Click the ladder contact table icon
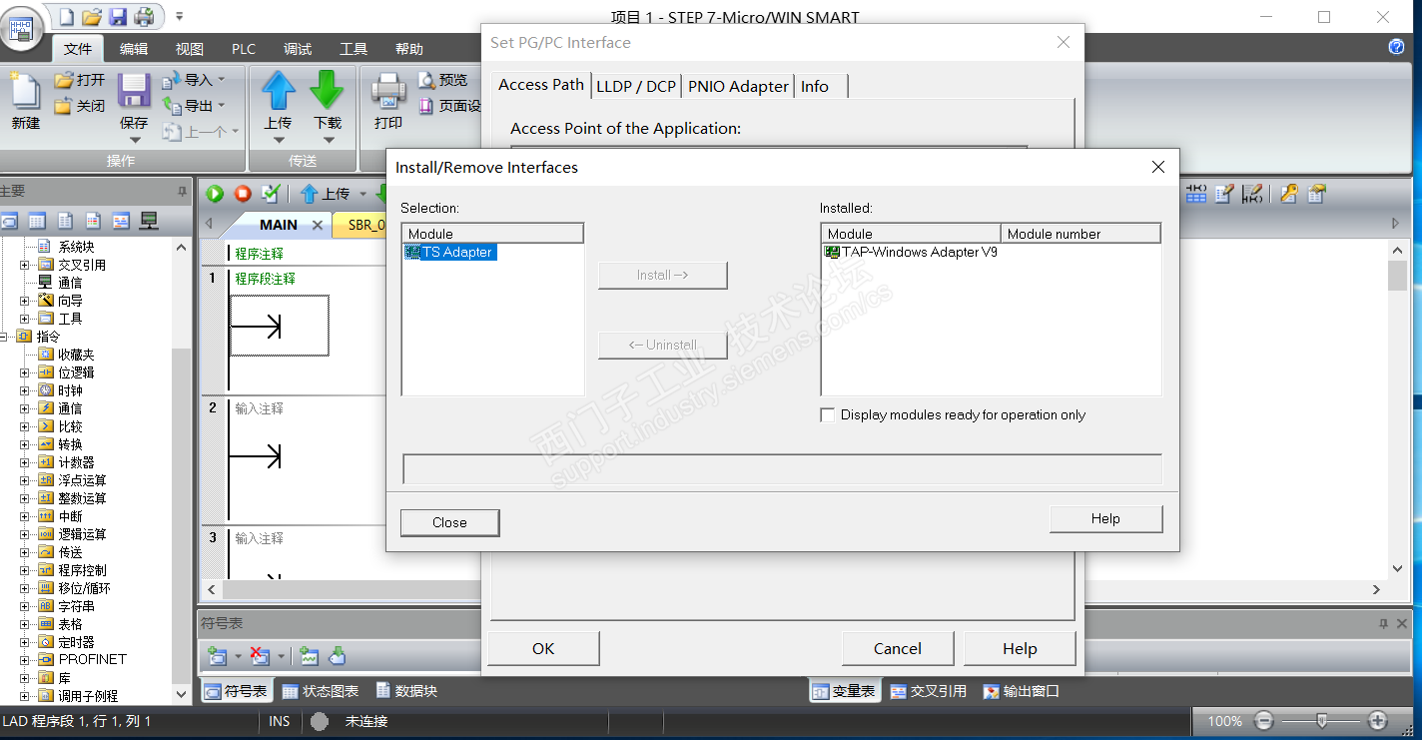 (x=1195, y=194)
